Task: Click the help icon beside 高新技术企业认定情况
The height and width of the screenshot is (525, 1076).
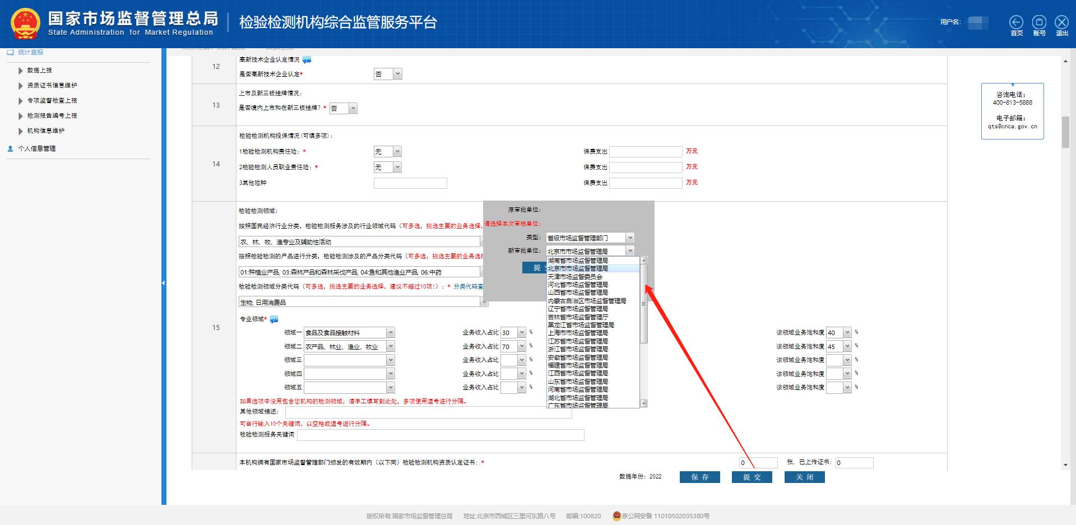Action: click(307, 59)
